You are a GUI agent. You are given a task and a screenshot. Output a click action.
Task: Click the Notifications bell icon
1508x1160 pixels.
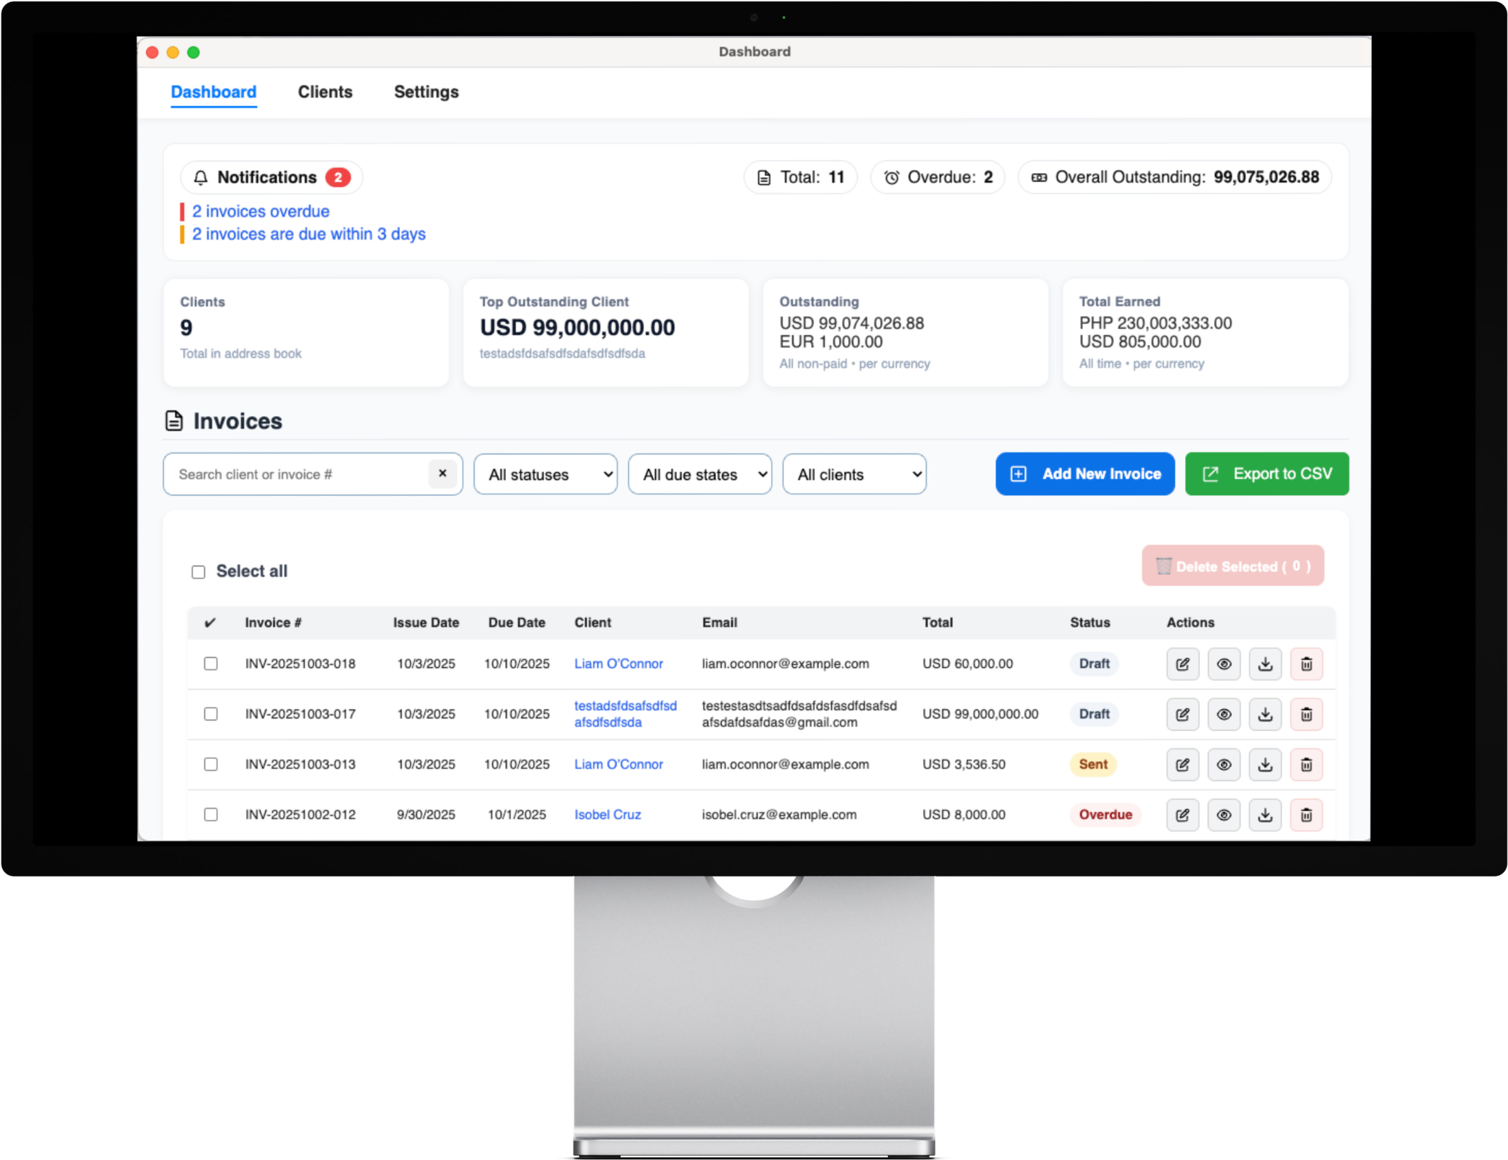[200, 178]
